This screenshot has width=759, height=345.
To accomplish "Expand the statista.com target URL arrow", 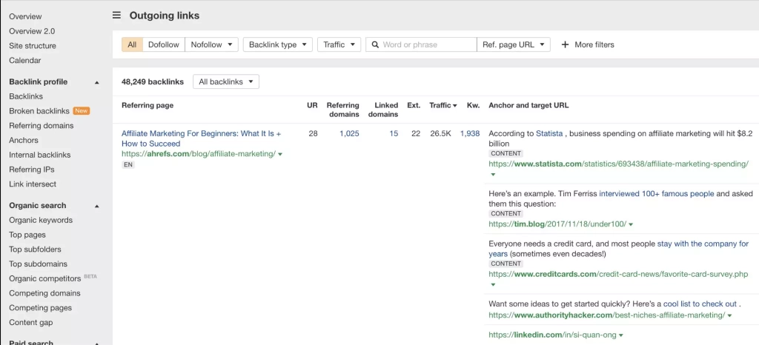I will [493, 175].
